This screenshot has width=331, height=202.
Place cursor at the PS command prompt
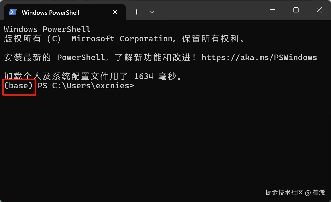[138, 86]
